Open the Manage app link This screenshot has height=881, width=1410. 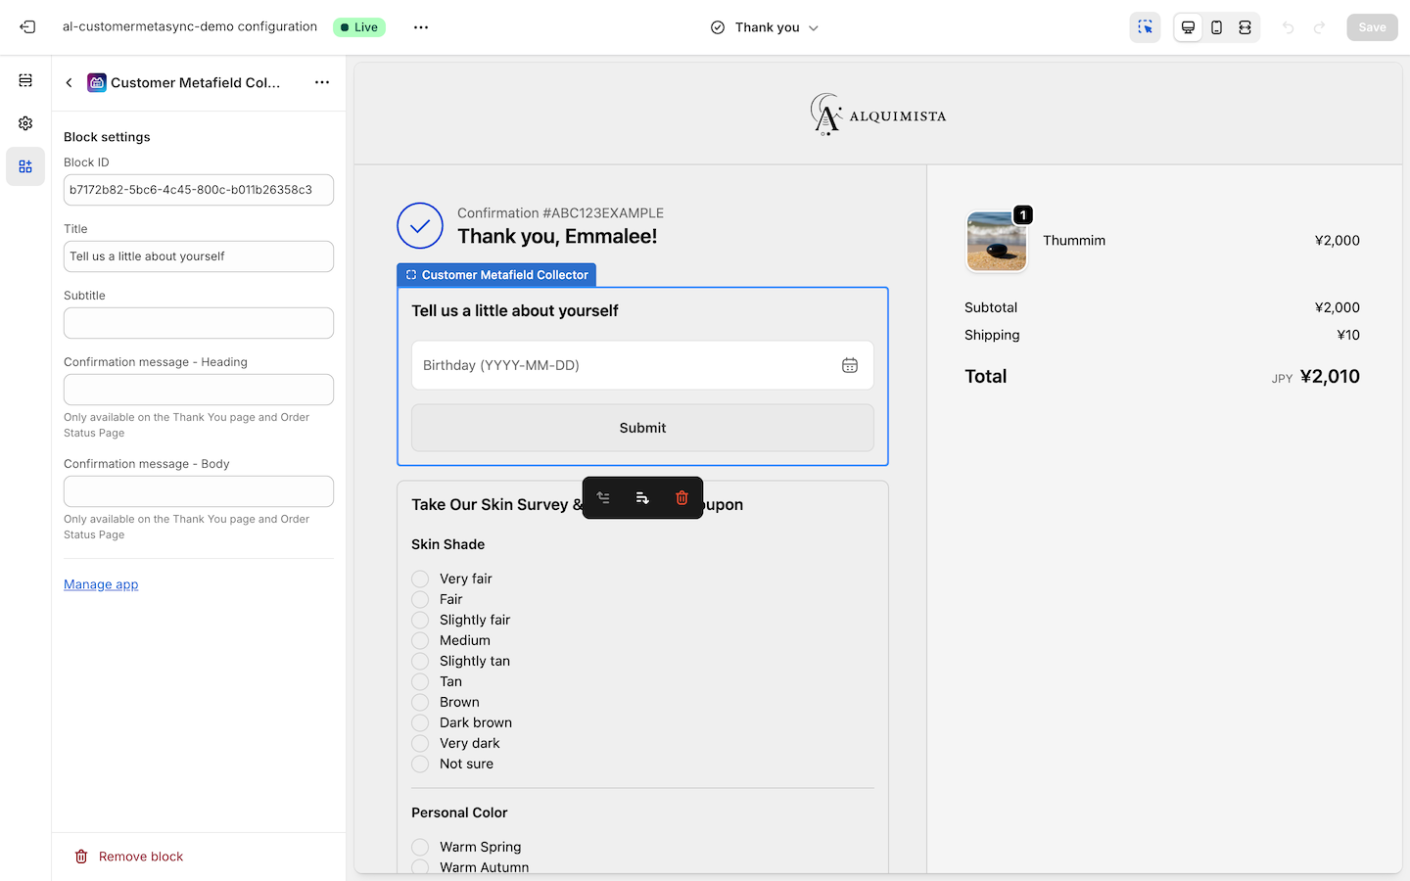tap(101, 584)
